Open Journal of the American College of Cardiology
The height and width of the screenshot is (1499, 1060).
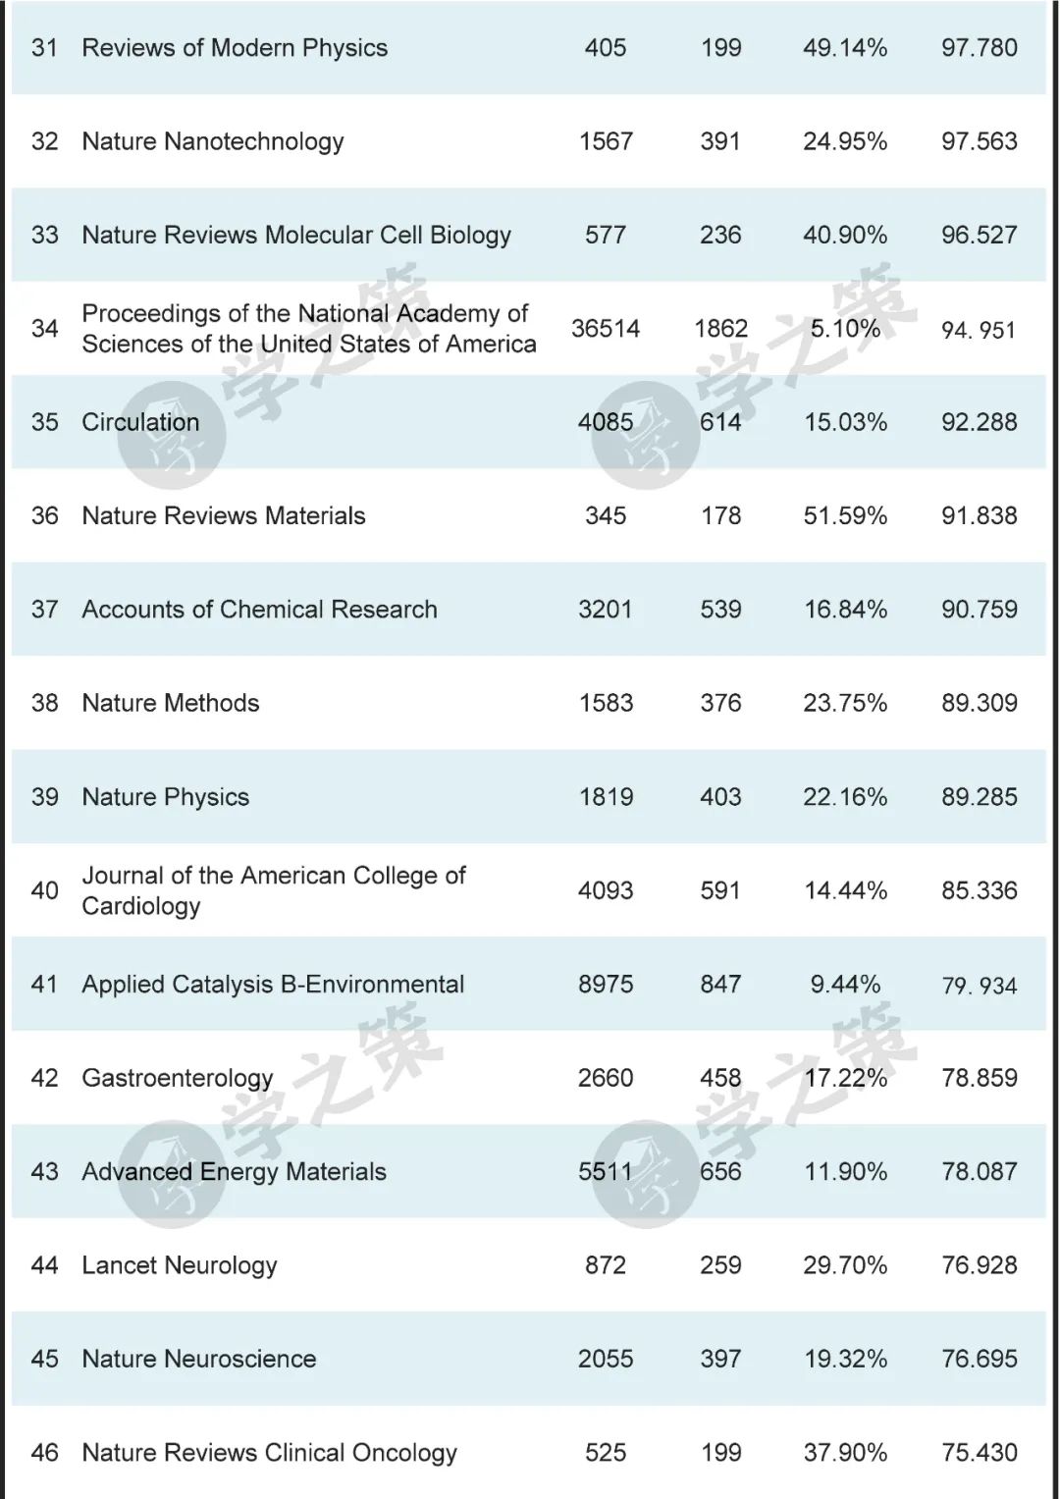(x=273, y=890)
